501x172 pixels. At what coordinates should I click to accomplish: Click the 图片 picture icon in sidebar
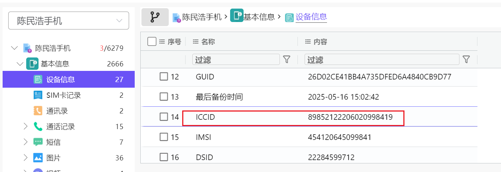click(x=38, y=158)
